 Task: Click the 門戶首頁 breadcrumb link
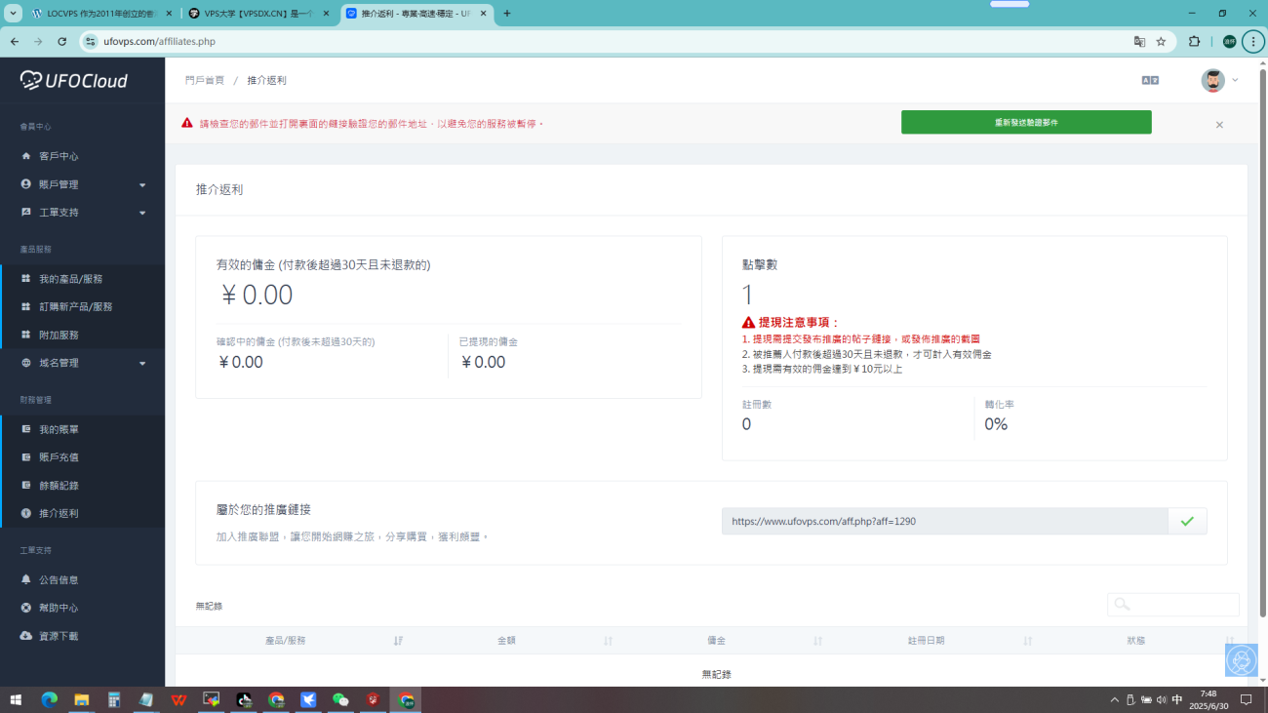click(x=205, y=80)
